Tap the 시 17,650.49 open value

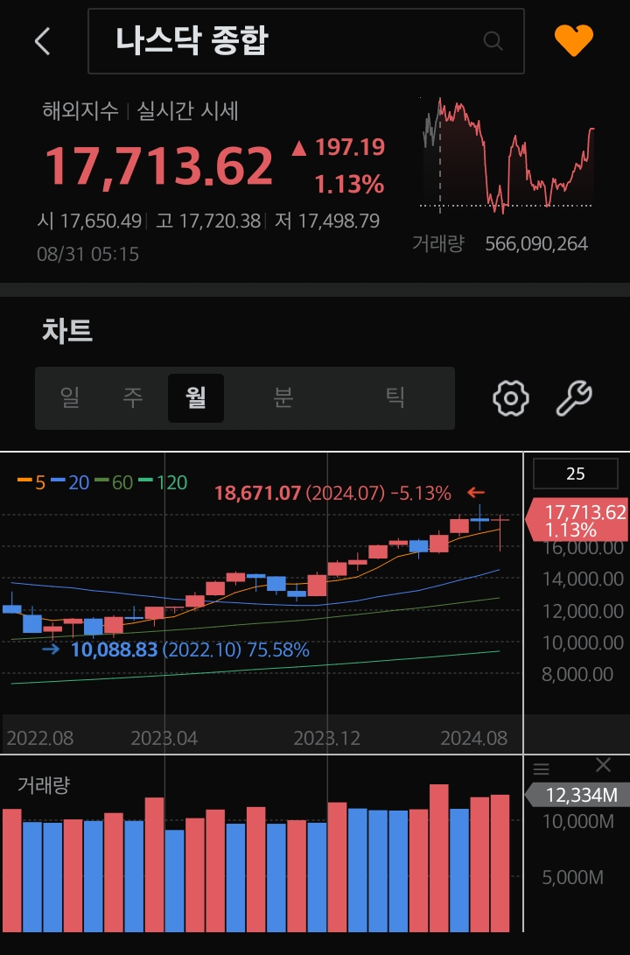89,221
